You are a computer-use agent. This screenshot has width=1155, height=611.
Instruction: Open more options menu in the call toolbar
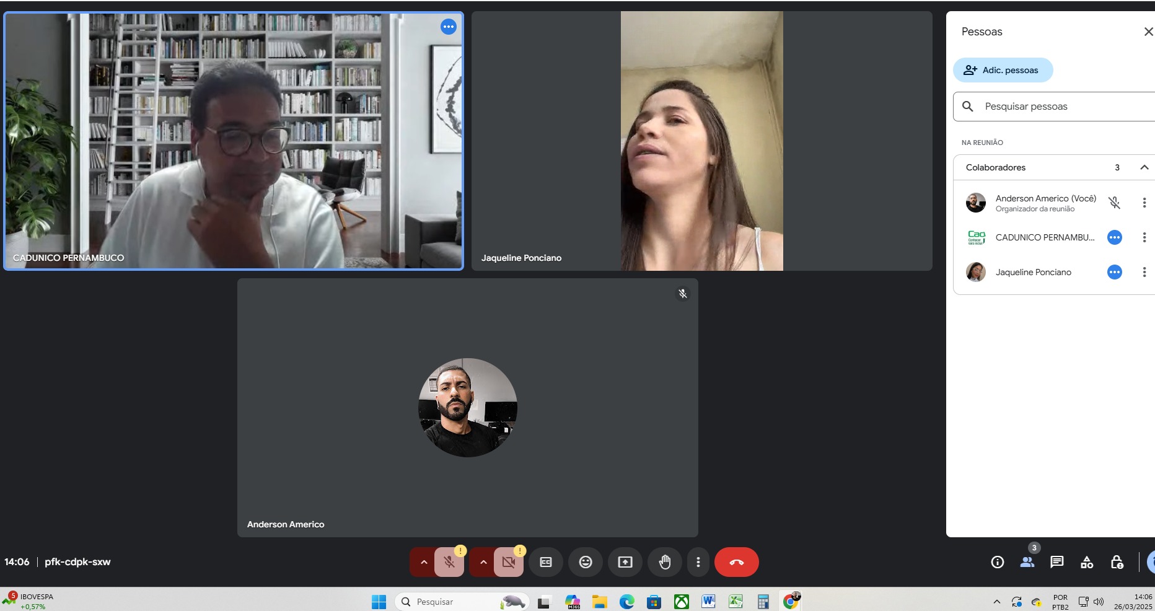(x=698, y=562)
